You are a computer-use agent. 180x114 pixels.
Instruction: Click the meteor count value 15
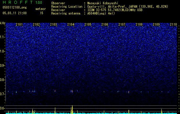point(41,13)
